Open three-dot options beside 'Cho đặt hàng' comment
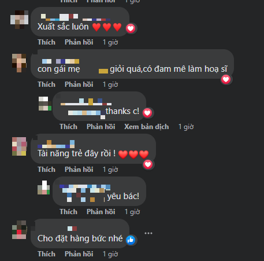The image size is (264, 261). click(148, 233)
